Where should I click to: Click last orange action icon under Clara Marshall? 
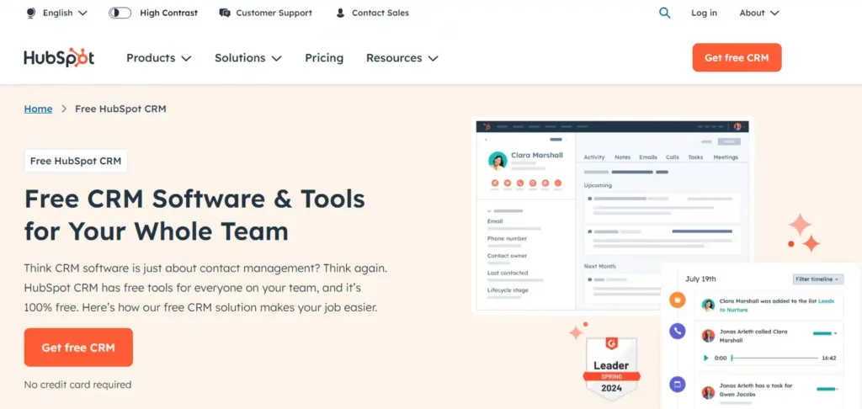coord(558,183)
